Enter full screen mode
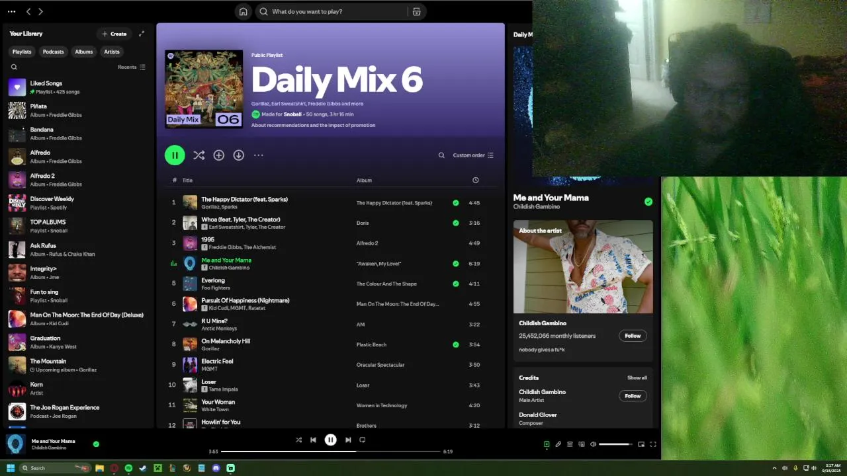 click(x=653, y=444)
